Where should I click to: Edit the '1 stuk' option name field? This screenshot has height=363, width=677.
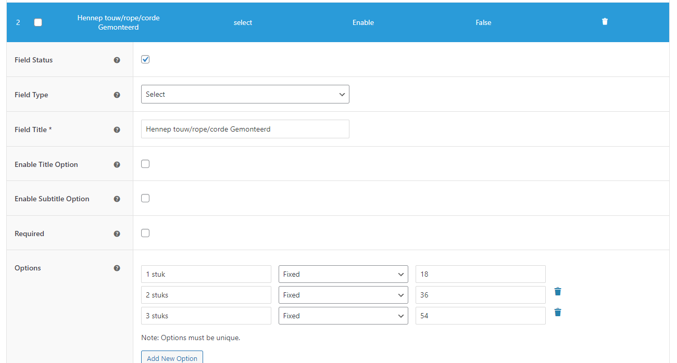(x=206, y=274)
